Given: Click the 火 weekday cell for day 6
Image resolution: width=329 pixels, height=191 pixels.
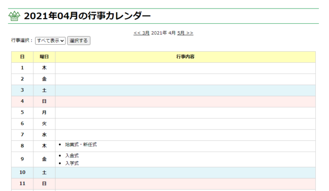Looking at the screenshot, I should point(44,124).
